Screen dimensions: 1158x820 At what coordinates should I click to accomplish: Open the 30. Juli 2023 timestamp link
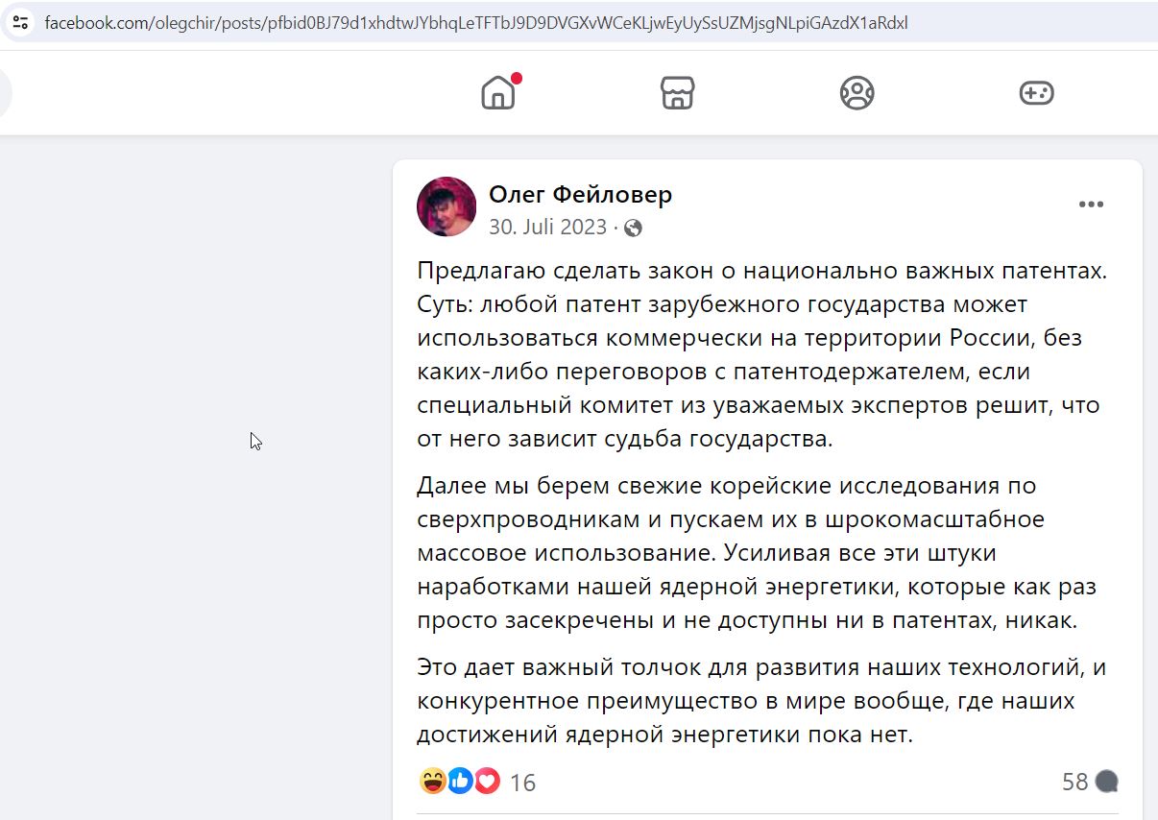point(547,227)
